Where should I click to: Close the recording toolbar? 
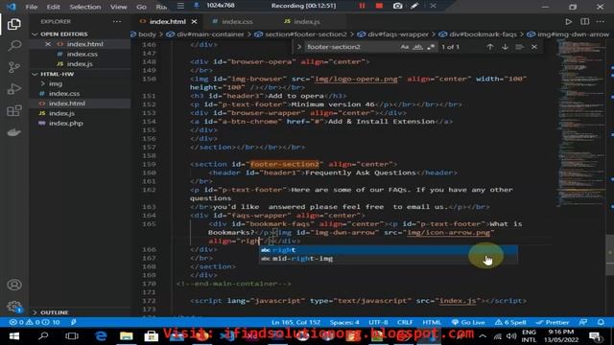point(433,6)
